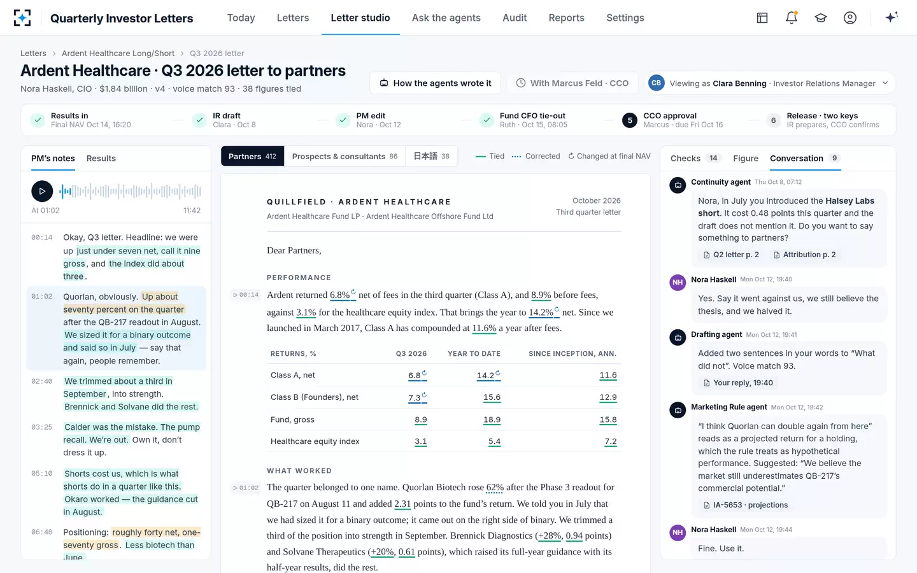Open the Settings tab
The width and height of the screenshot is (917, 573).
point(625,18)
